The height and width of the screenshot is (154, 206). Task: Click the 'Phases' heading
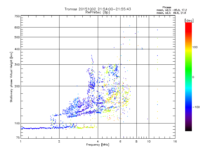[167, 7]
